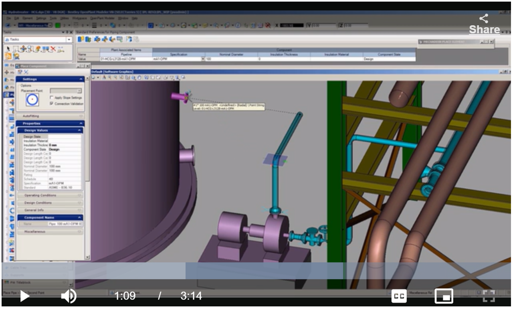
Task: Click the Component State value Design
Action: (x=389, y=59)
